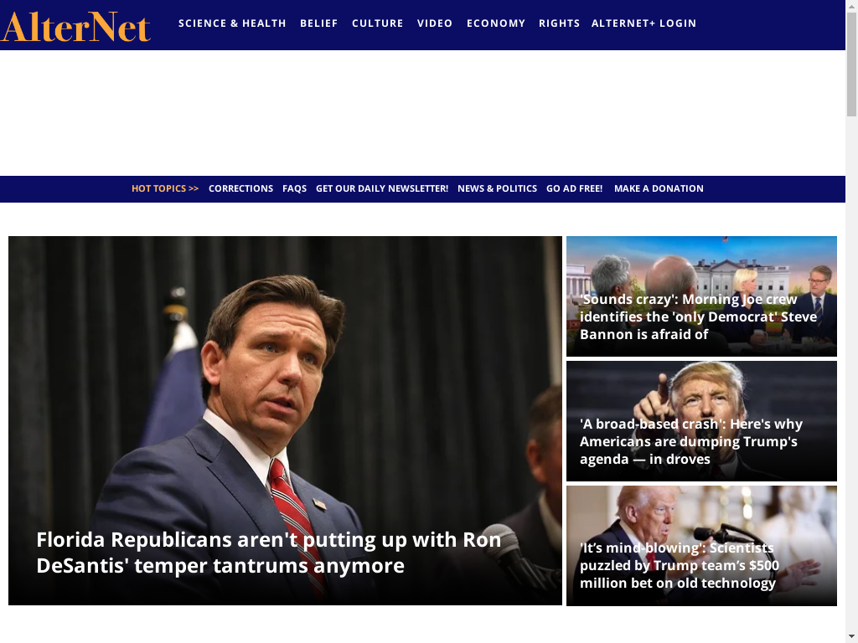Click AlterNet+ Login
This screenshot has height=643, width=858.
pyautogui.click(x=644, y=23)
